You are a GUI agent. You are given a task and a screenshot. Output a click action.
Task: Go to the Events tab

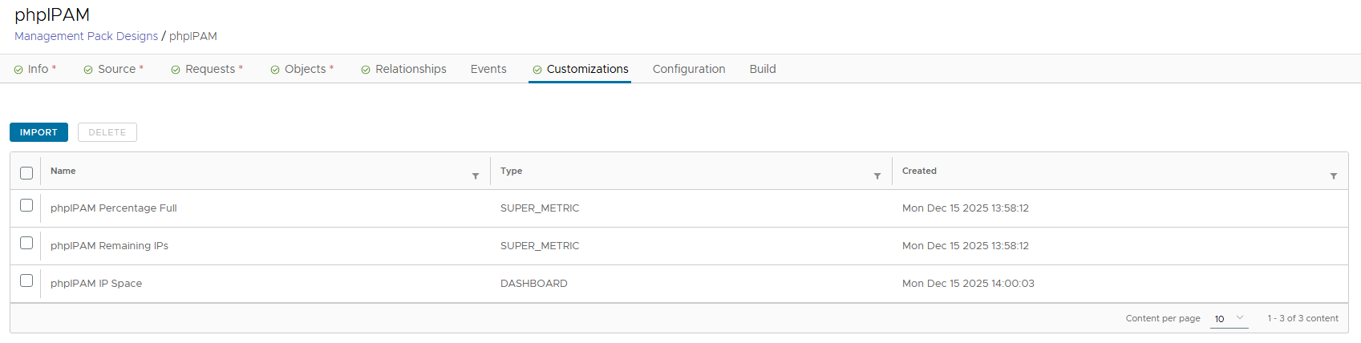click(488, 69)
